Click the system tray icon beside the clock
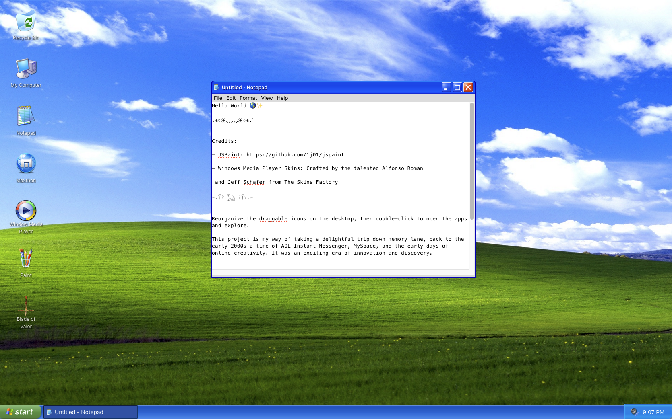The width and height of the screenshot is (672, 419). 634,411
